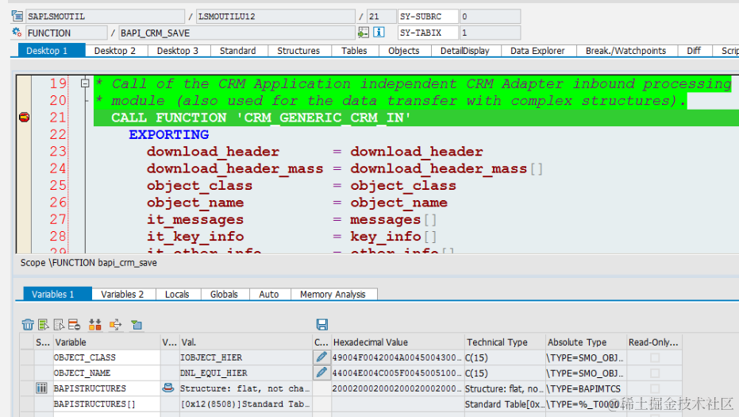Toggle Read-Only checkbox for BAPISTRUCTURES
Screen dimensions: 739x417
655,388
